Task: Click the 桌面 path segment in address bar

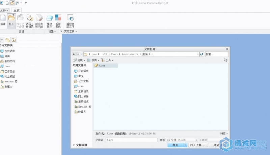Action: [x=145, y=54]
